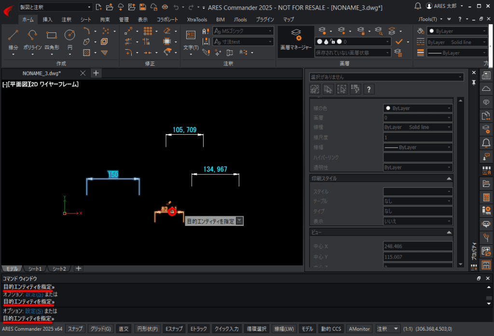Click the 文字(T) text tool

click(x=191, y=40)
